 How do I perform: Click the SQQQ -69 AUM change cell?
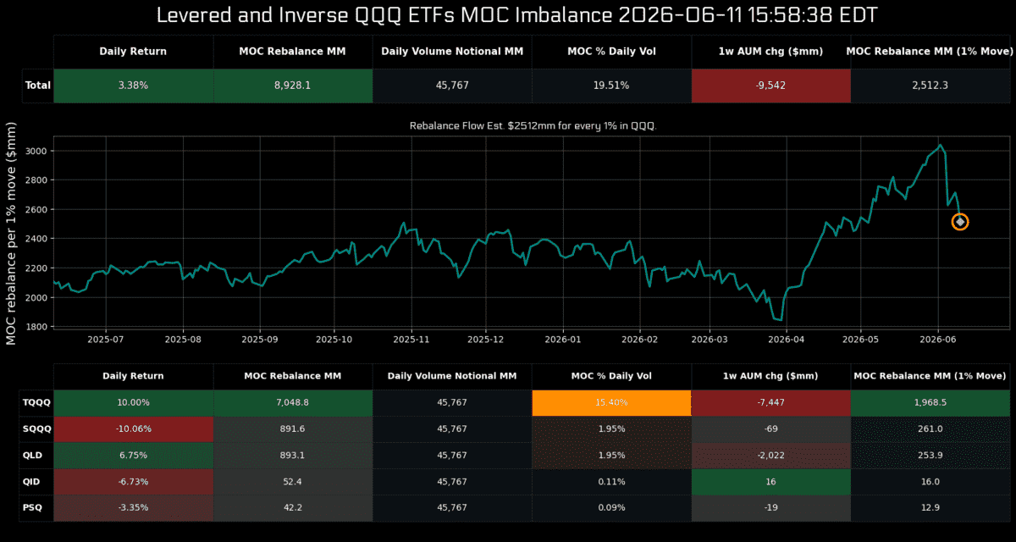(771, 429)
